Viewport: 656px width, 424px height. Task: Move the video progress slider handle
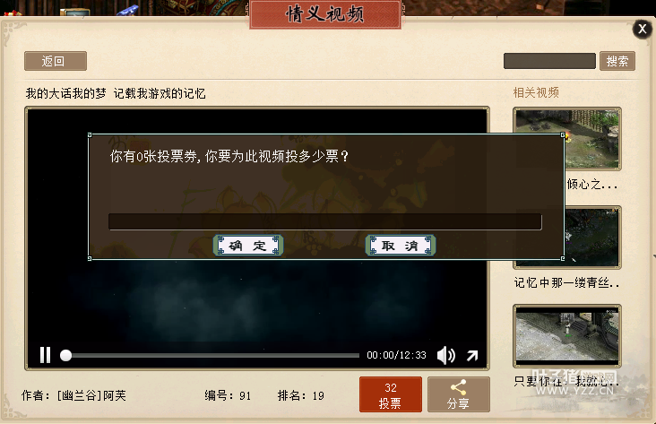65,355
